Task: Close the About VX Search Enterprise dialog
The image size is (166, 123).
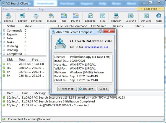Action: click(103, 89)
